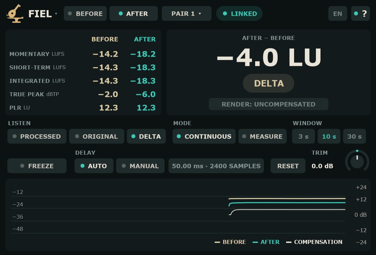Click the teal AFTER loudness curve
376x255 pixels.
[x=288, y=203]
